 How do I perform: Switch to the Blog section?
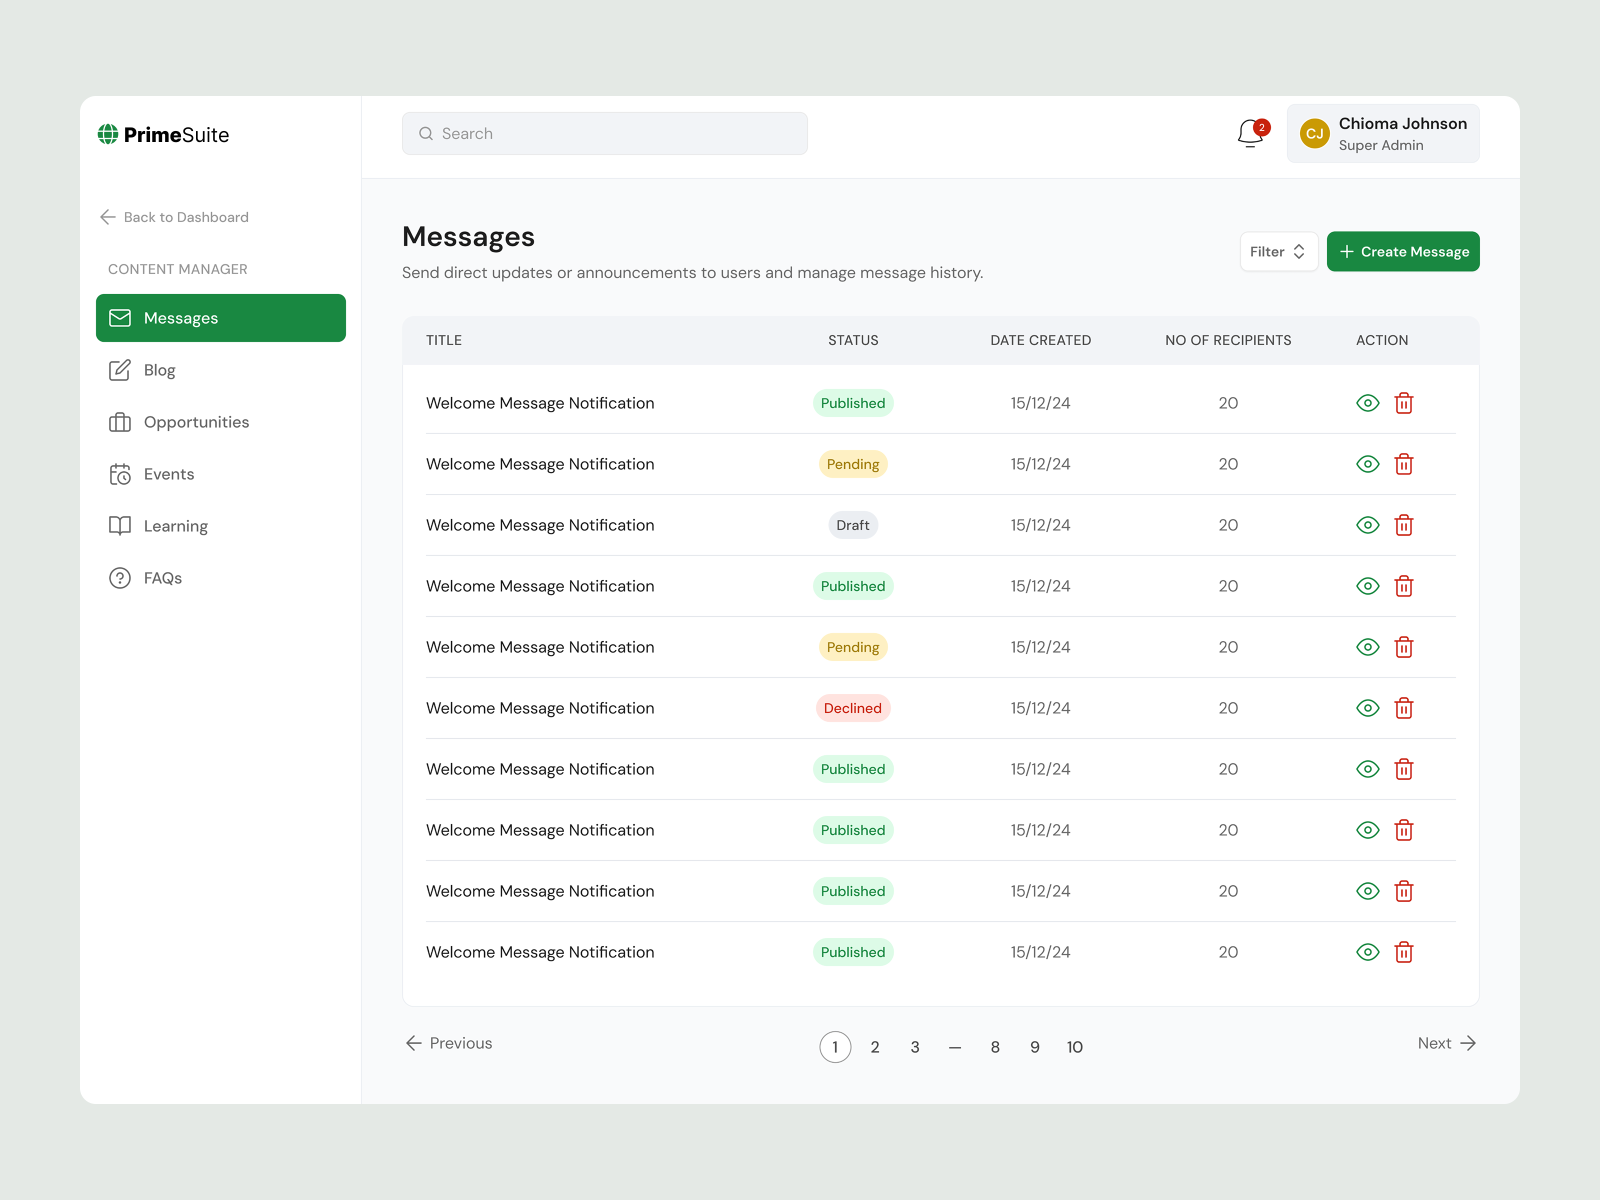point(159,369)
